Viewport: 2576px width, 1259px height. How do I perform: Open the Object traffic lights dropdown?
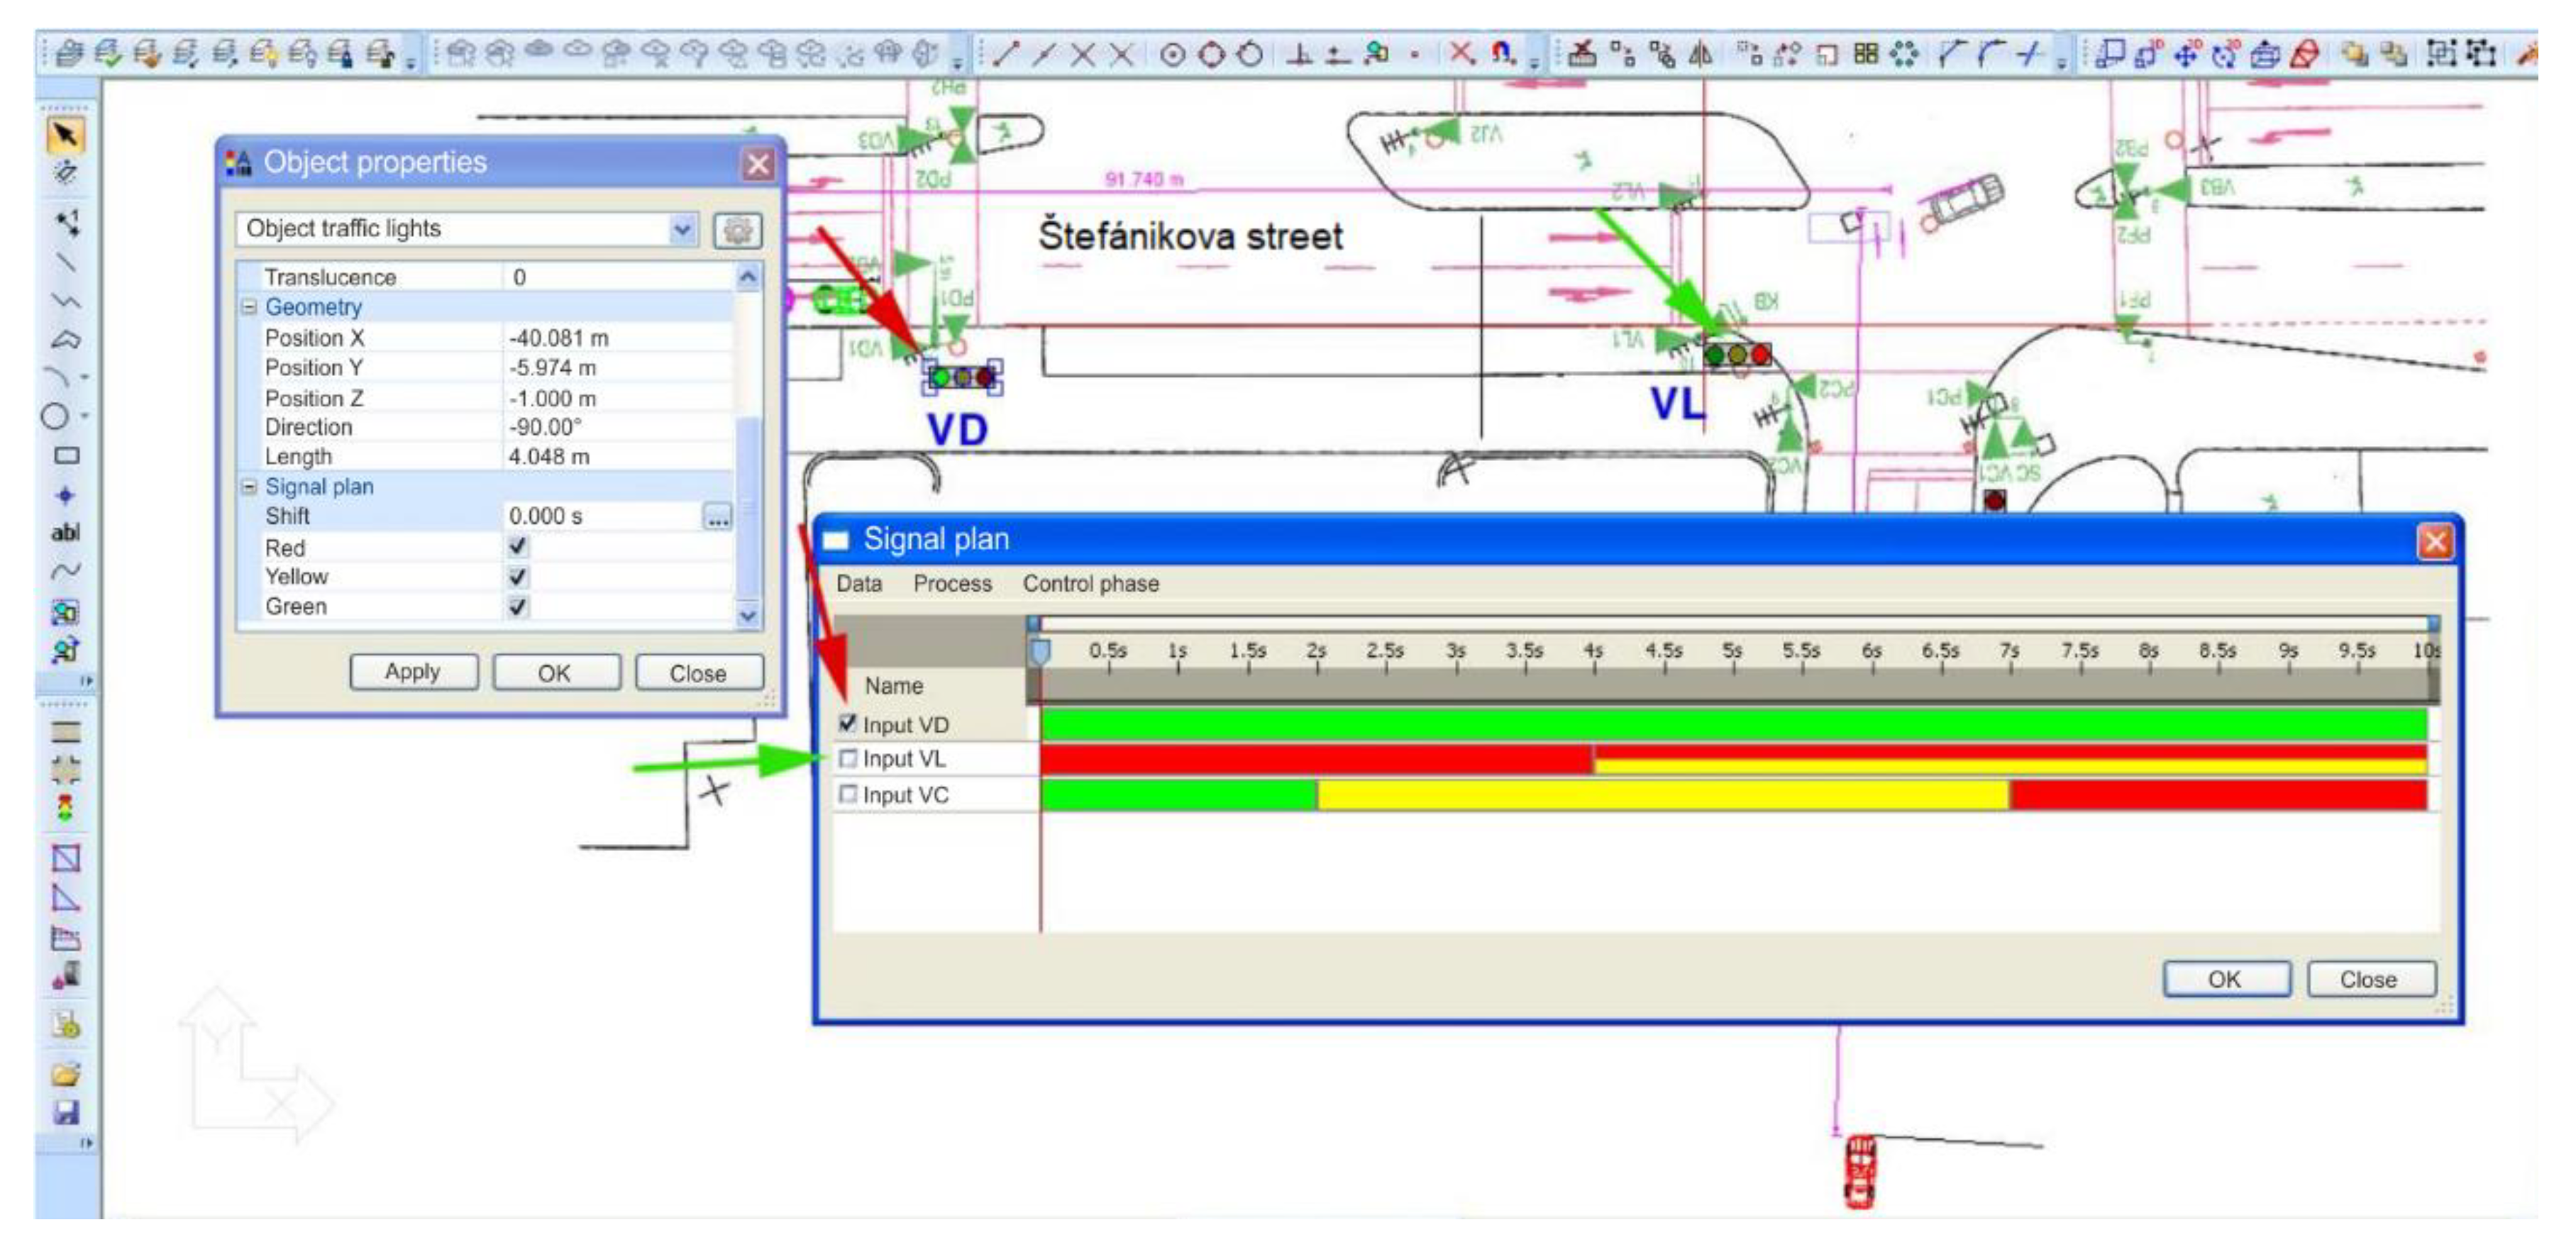coord(682,230)
